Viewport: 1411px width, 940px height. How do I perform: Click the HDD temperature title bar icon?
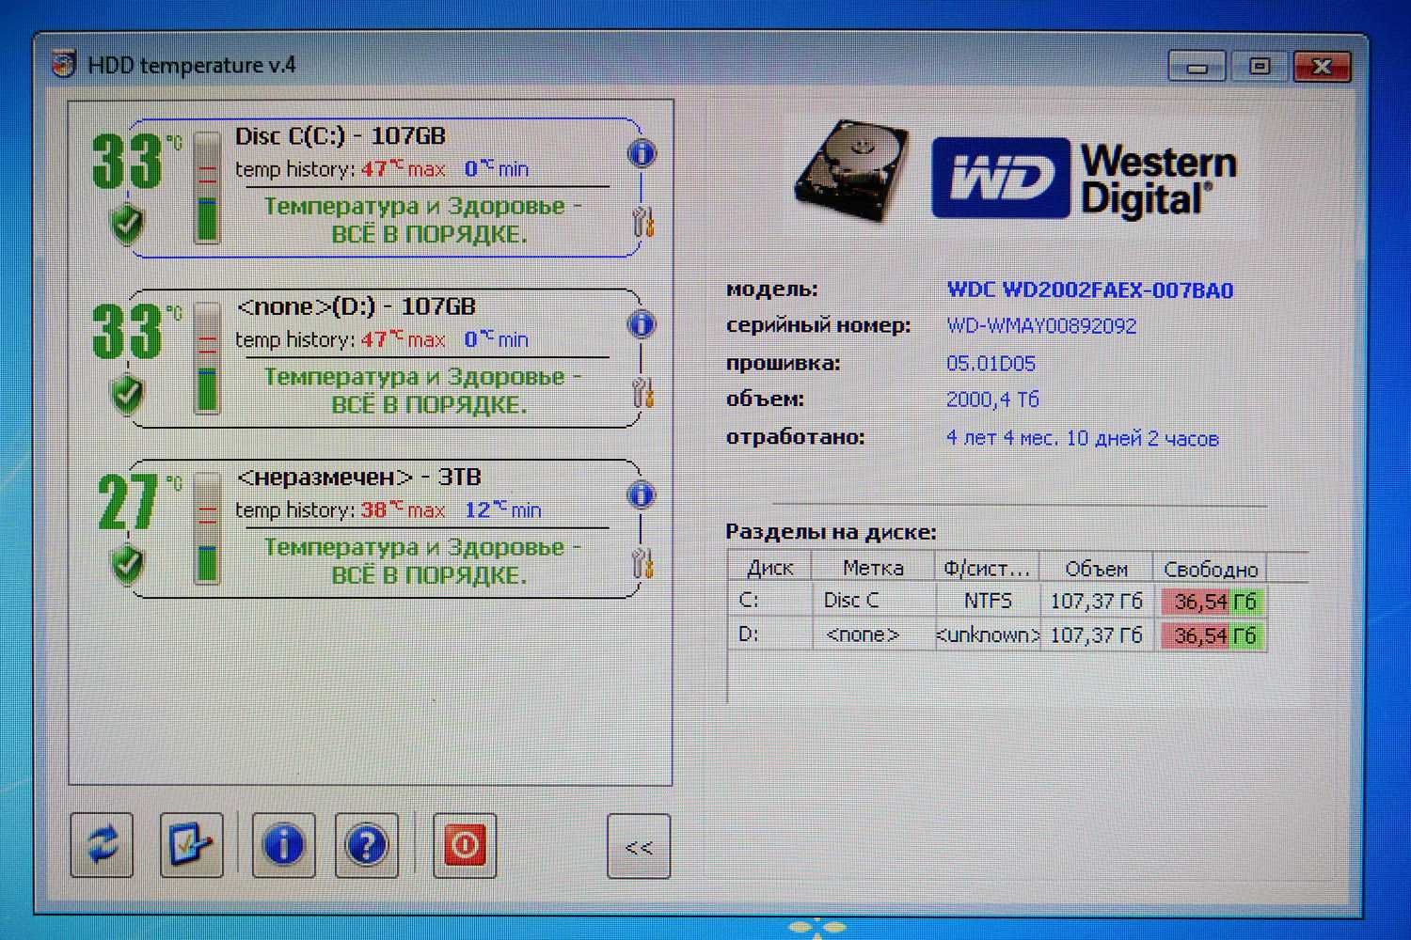click(63, 63)
